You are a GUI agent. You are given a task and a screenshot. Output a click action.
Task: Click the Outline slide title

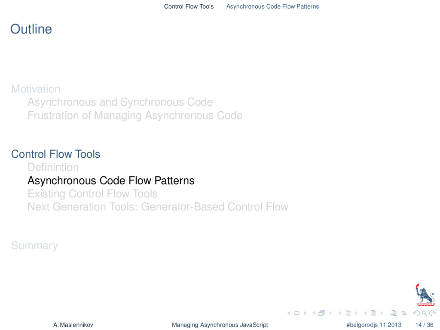(x=31, y=29)
